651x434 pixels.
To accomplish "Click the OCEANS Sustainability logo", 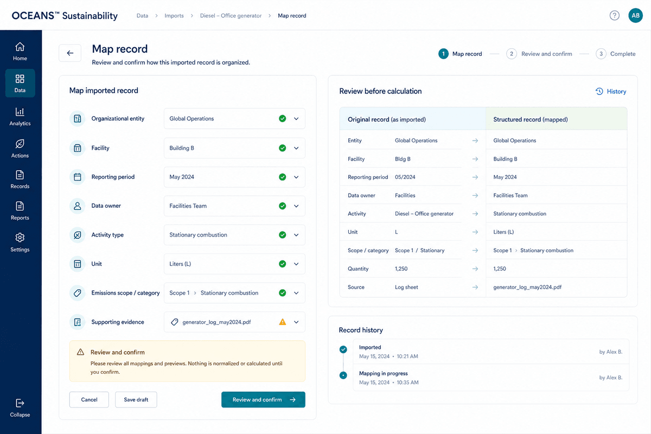I will pos(65,16).
